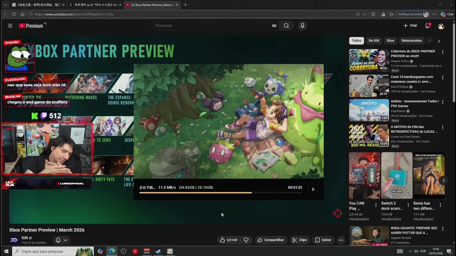Click Verifique se é você profile button

tap(413, 14)
